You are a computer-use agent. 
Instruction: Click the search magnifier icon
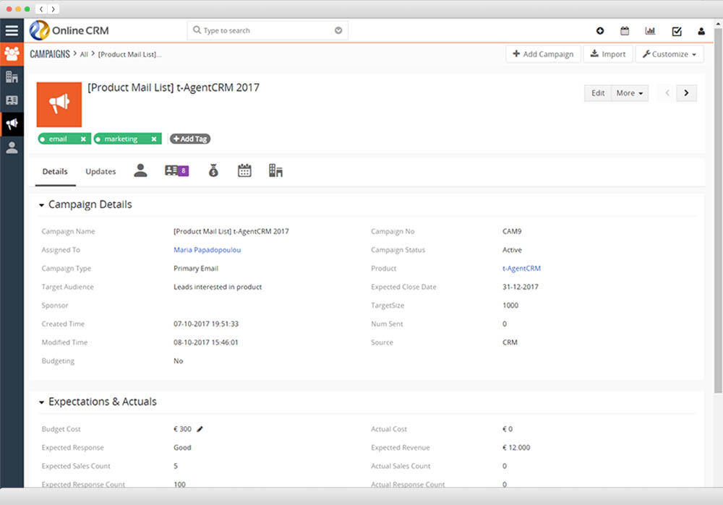tap(197, 30)
